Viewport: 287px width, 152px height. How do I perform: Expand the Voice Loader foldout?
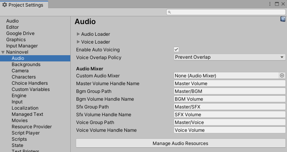pos(78,42)
